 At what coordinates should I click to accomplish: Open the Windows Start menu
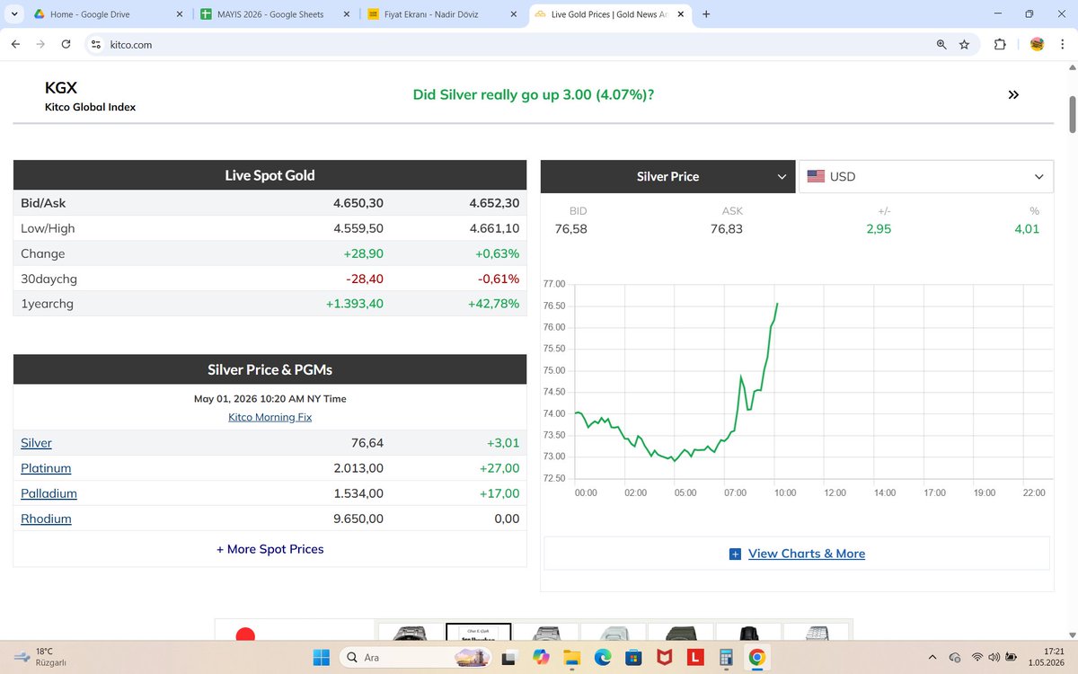pos(322,658)
